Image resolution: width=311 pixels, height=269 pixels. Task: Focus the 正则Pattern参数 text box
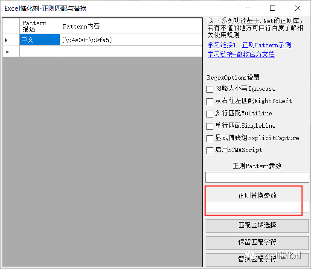[x=257, y=177]
